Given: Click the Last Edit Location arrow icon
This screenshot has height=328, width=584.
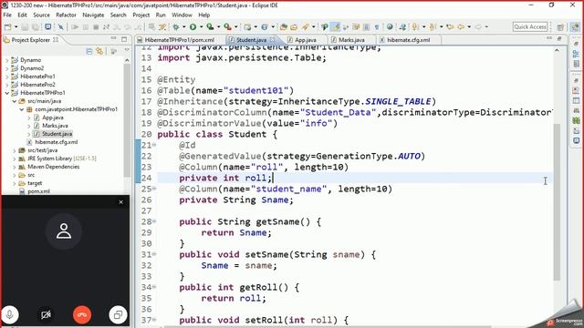Looking at the screenshot, I should pyautogui.click(x=450, y=26).
